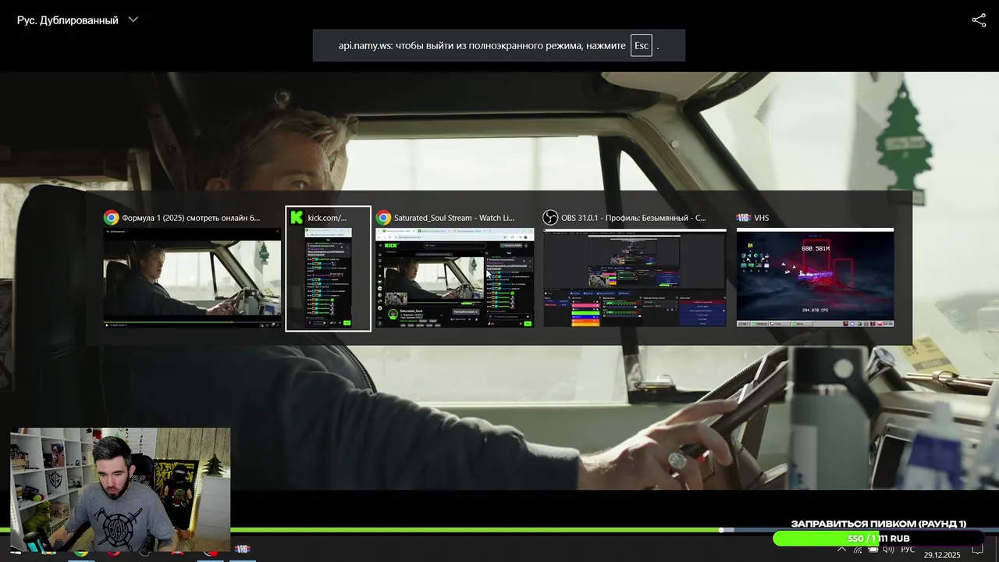Open the volume control in the system tray
The image size is (999, 562).
888,550
